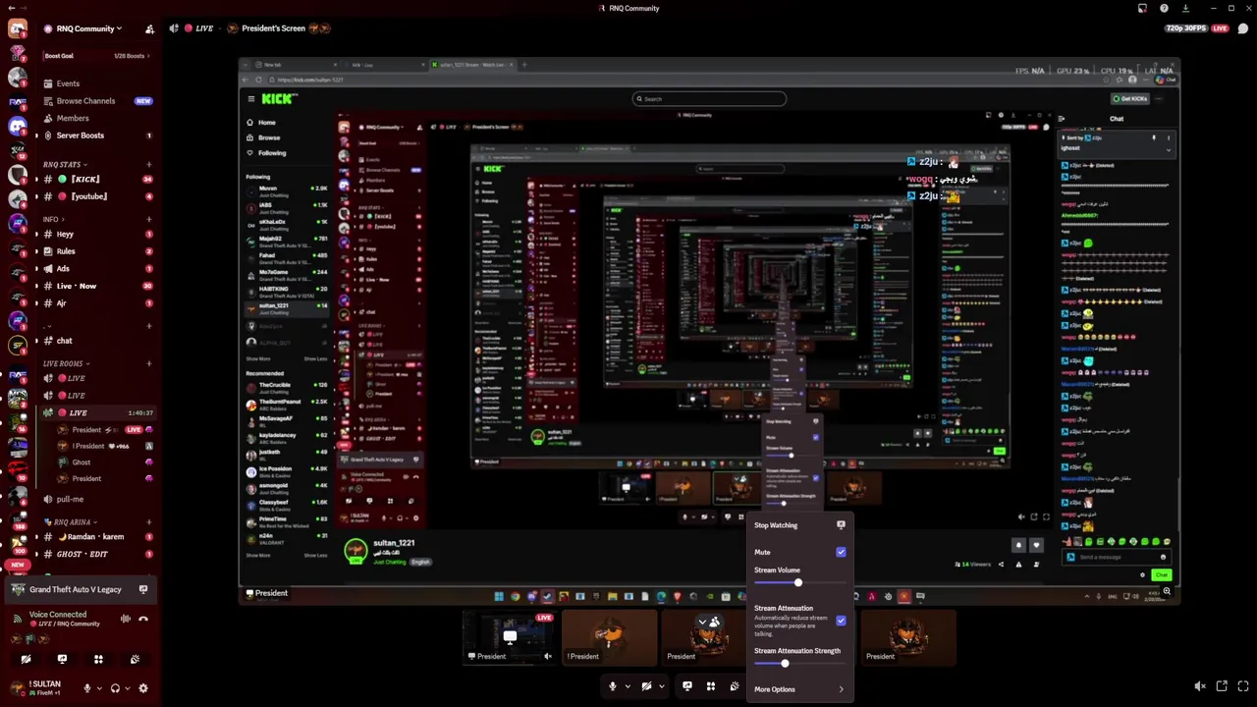Toggle microphone in bottom call toolbar
The image size is (1257, 707).
(613, 686)
